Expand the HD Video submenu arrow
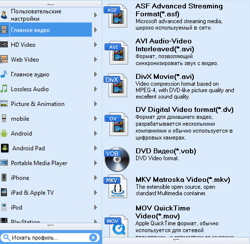The image size is (250, 244). pyautogui.click(x=96, y=44)
